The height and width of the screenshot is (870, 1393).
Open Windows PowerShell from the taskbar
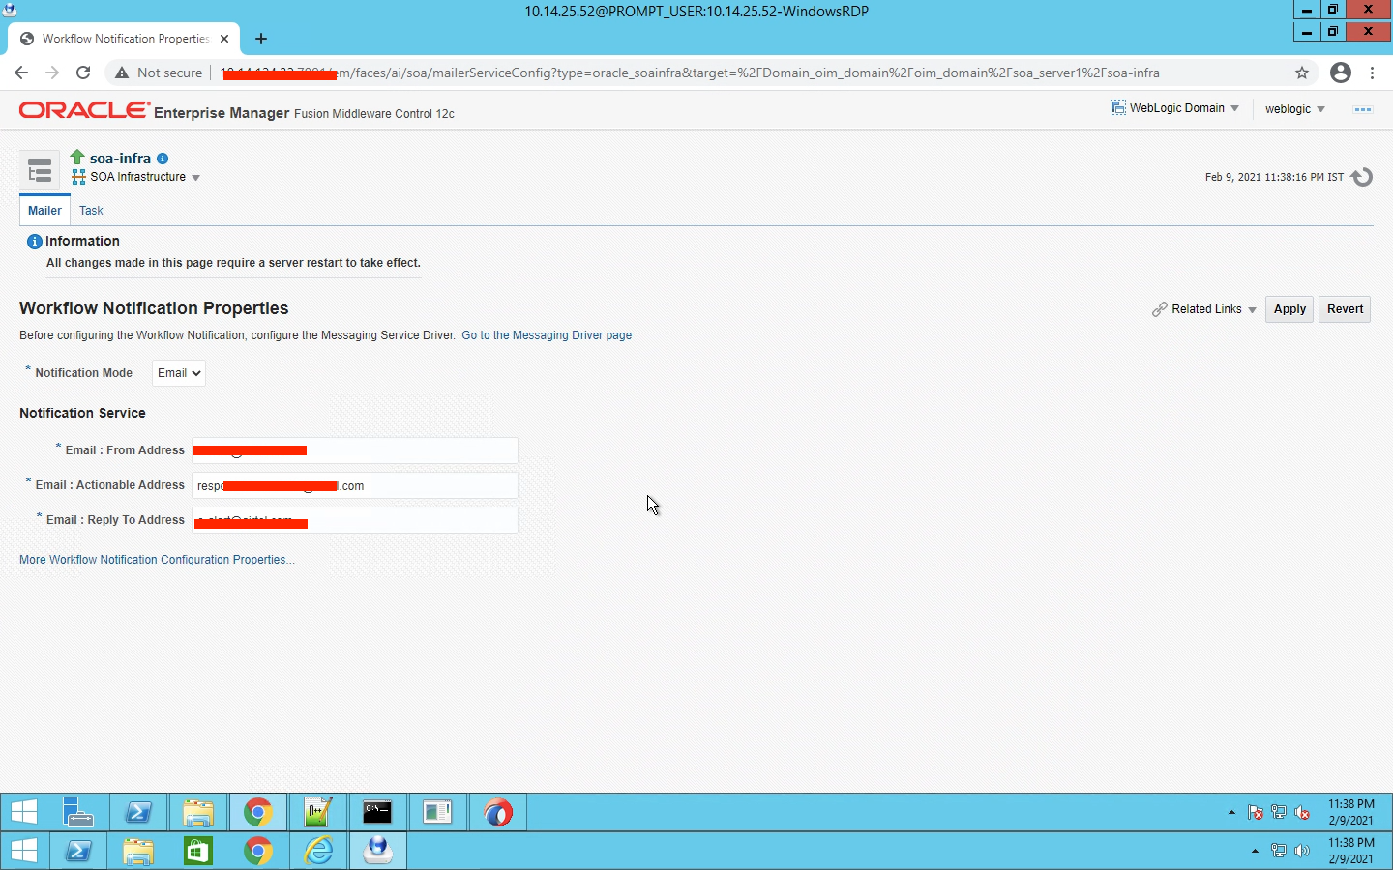(138, 812)
